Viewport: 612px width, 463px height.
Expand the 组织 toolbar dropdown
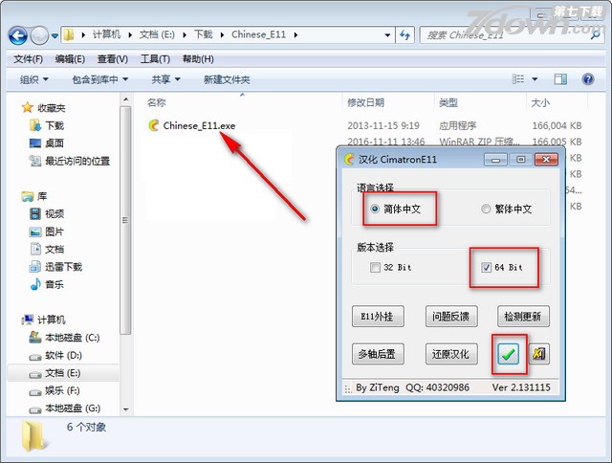pyautogui.click(x=34, y=79)
